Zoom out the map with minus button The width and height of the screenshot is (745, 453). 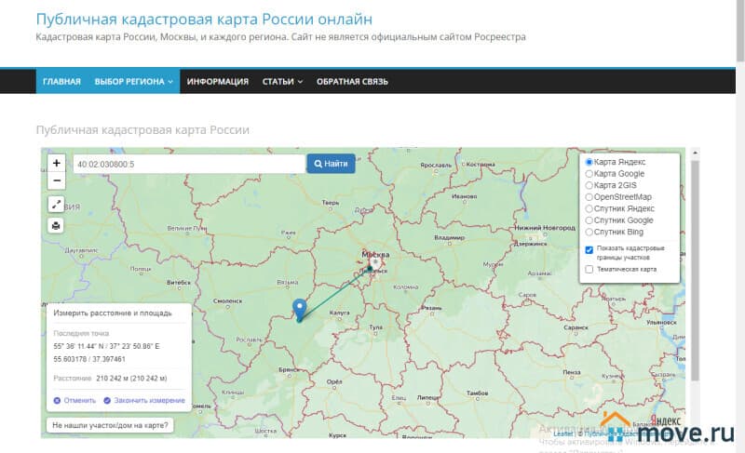(x=57, y=180)
